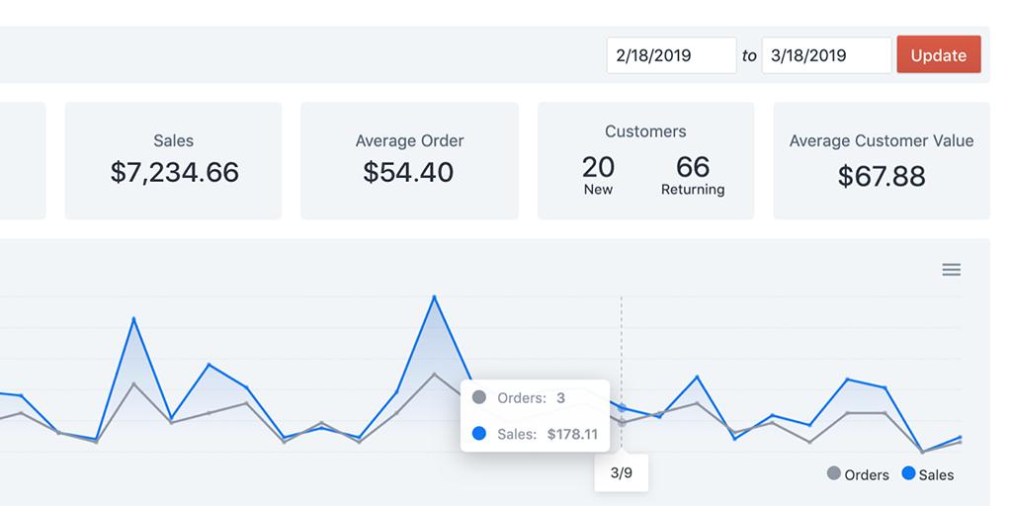Viewport: 1012px width, 506px height.
Task: Toggle the Orders series in chart legend
Action: (857, 474)
